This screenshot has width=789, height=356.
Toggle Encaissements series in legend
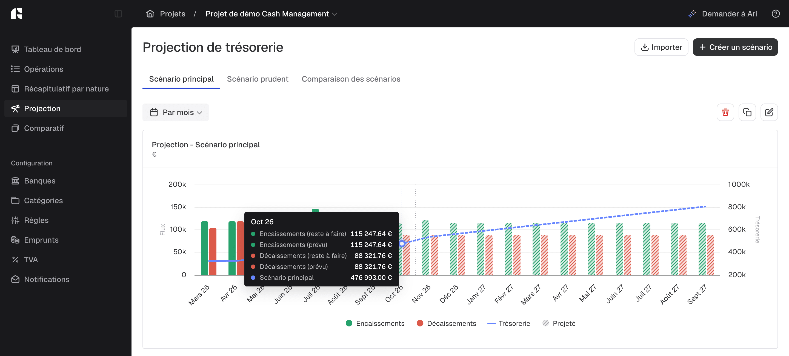[x=375, y=323]
